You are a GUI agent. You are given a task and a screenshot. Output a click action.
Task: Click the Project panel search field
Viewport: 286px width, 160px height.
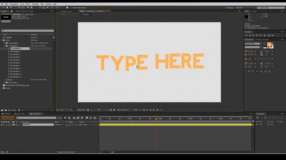[x=27, y=31]
